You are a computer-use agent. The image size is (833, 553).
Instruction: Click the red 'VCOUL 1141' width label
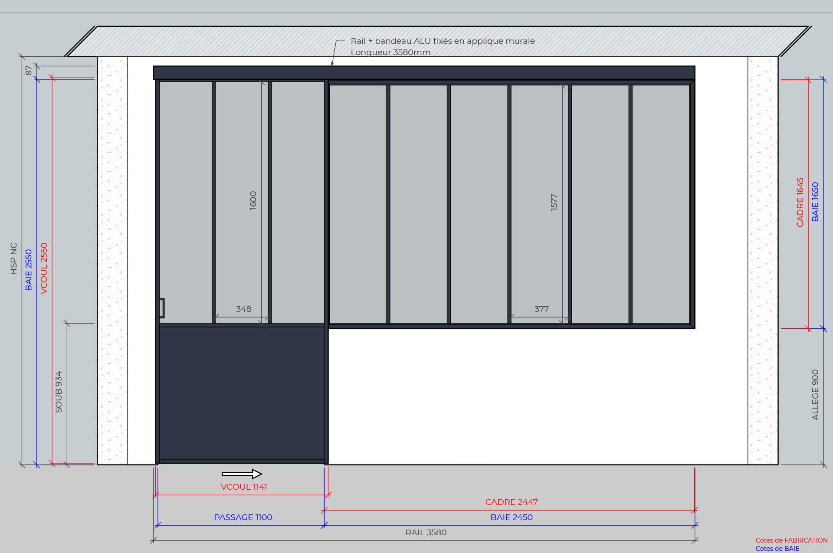click(x=244, y=487)
